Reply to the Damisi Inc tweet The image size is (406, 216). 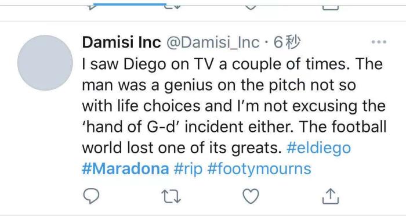(91, 196)
